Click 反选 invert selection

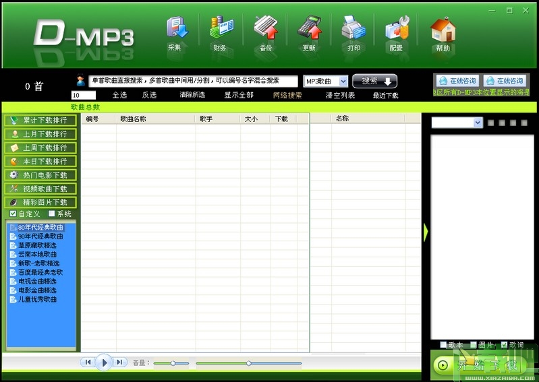coord(149,95)
